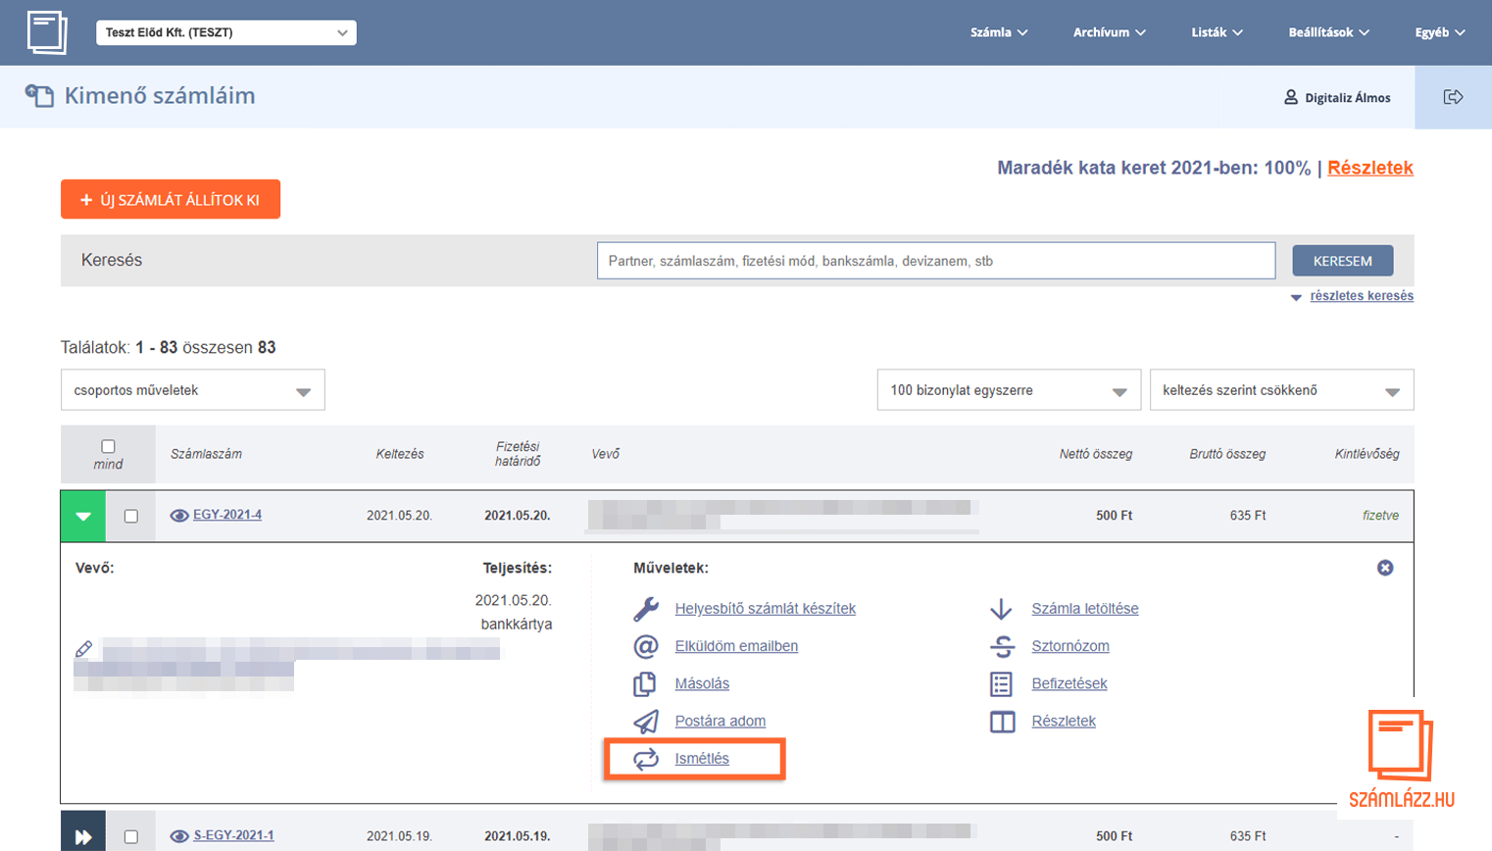
Task: Open the Számla menu
Action: (998, 32)
